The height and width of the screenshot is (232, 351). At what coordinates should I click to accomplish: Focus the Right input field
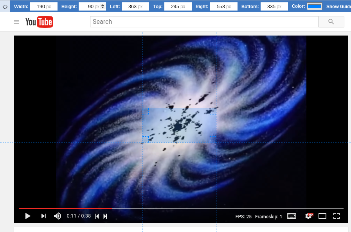pos(223,7)
